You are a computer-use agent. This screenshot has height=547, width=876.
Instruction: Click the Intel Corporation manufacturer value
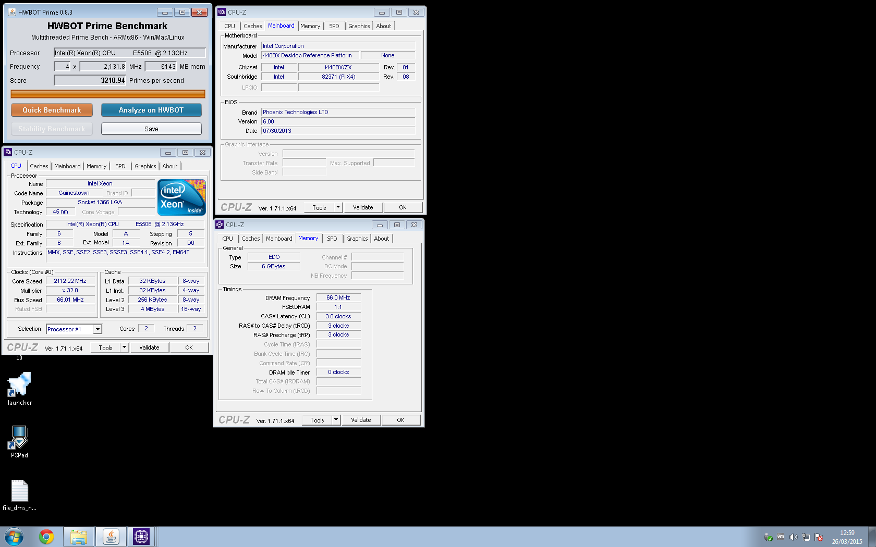(338, 46)
